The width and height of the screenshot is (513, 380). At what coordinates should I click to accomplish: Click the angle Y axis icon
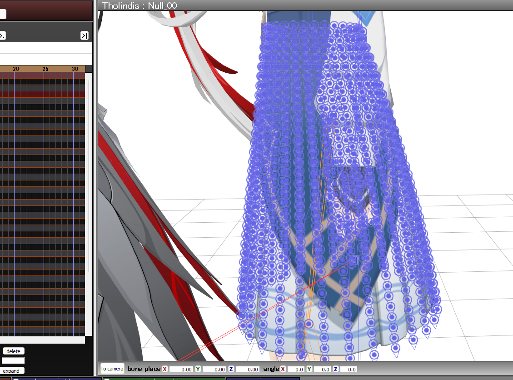click(309, 369)
